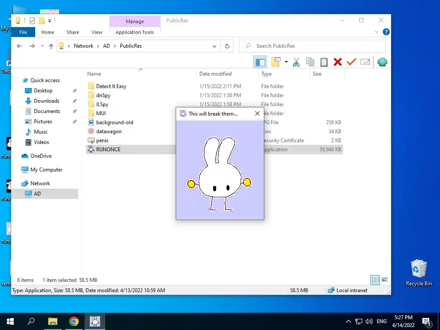
Task: Switch to large thumbnails view icon
Action: point(385,280)
